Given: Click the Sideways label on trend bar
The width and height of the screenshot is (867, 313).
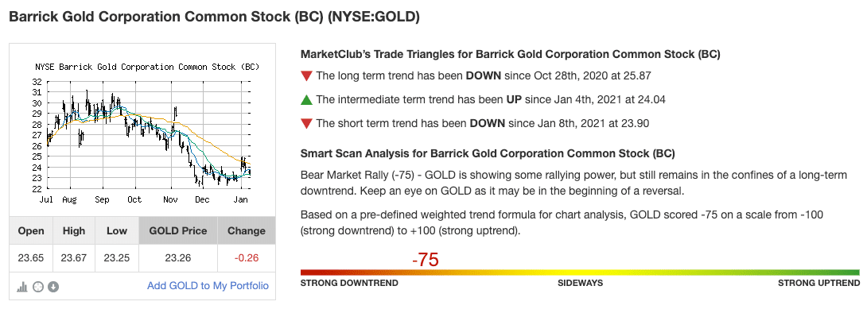Looking at the screenshot, I should coord(580,283).
